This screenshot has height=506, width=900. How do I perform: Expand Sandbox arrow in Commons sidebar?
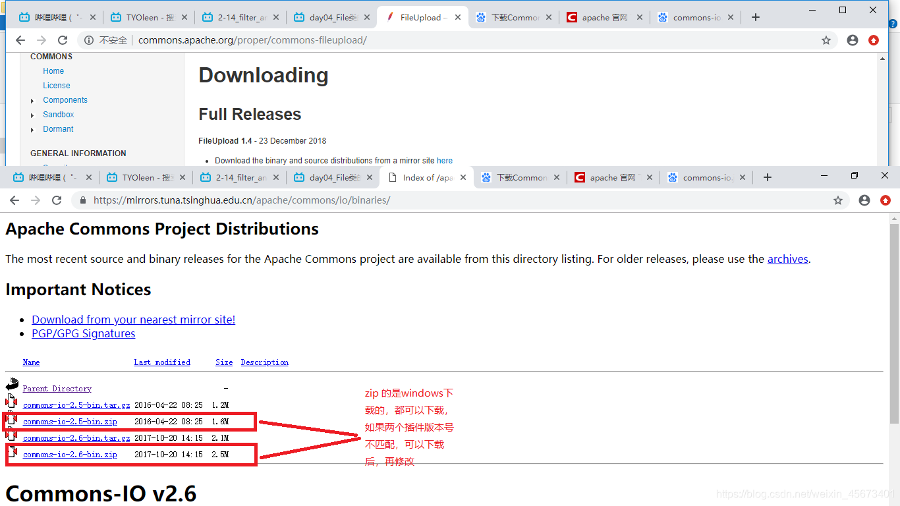(32, 115)
